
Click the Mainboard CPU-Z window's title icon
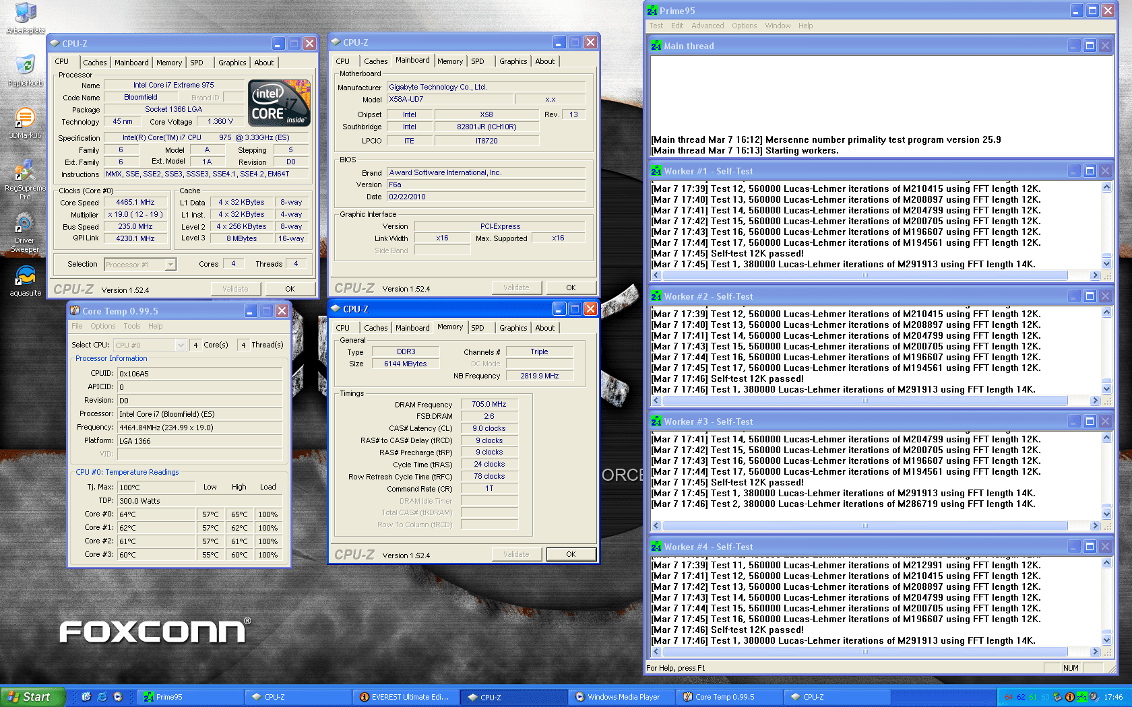tap(336, 42)
